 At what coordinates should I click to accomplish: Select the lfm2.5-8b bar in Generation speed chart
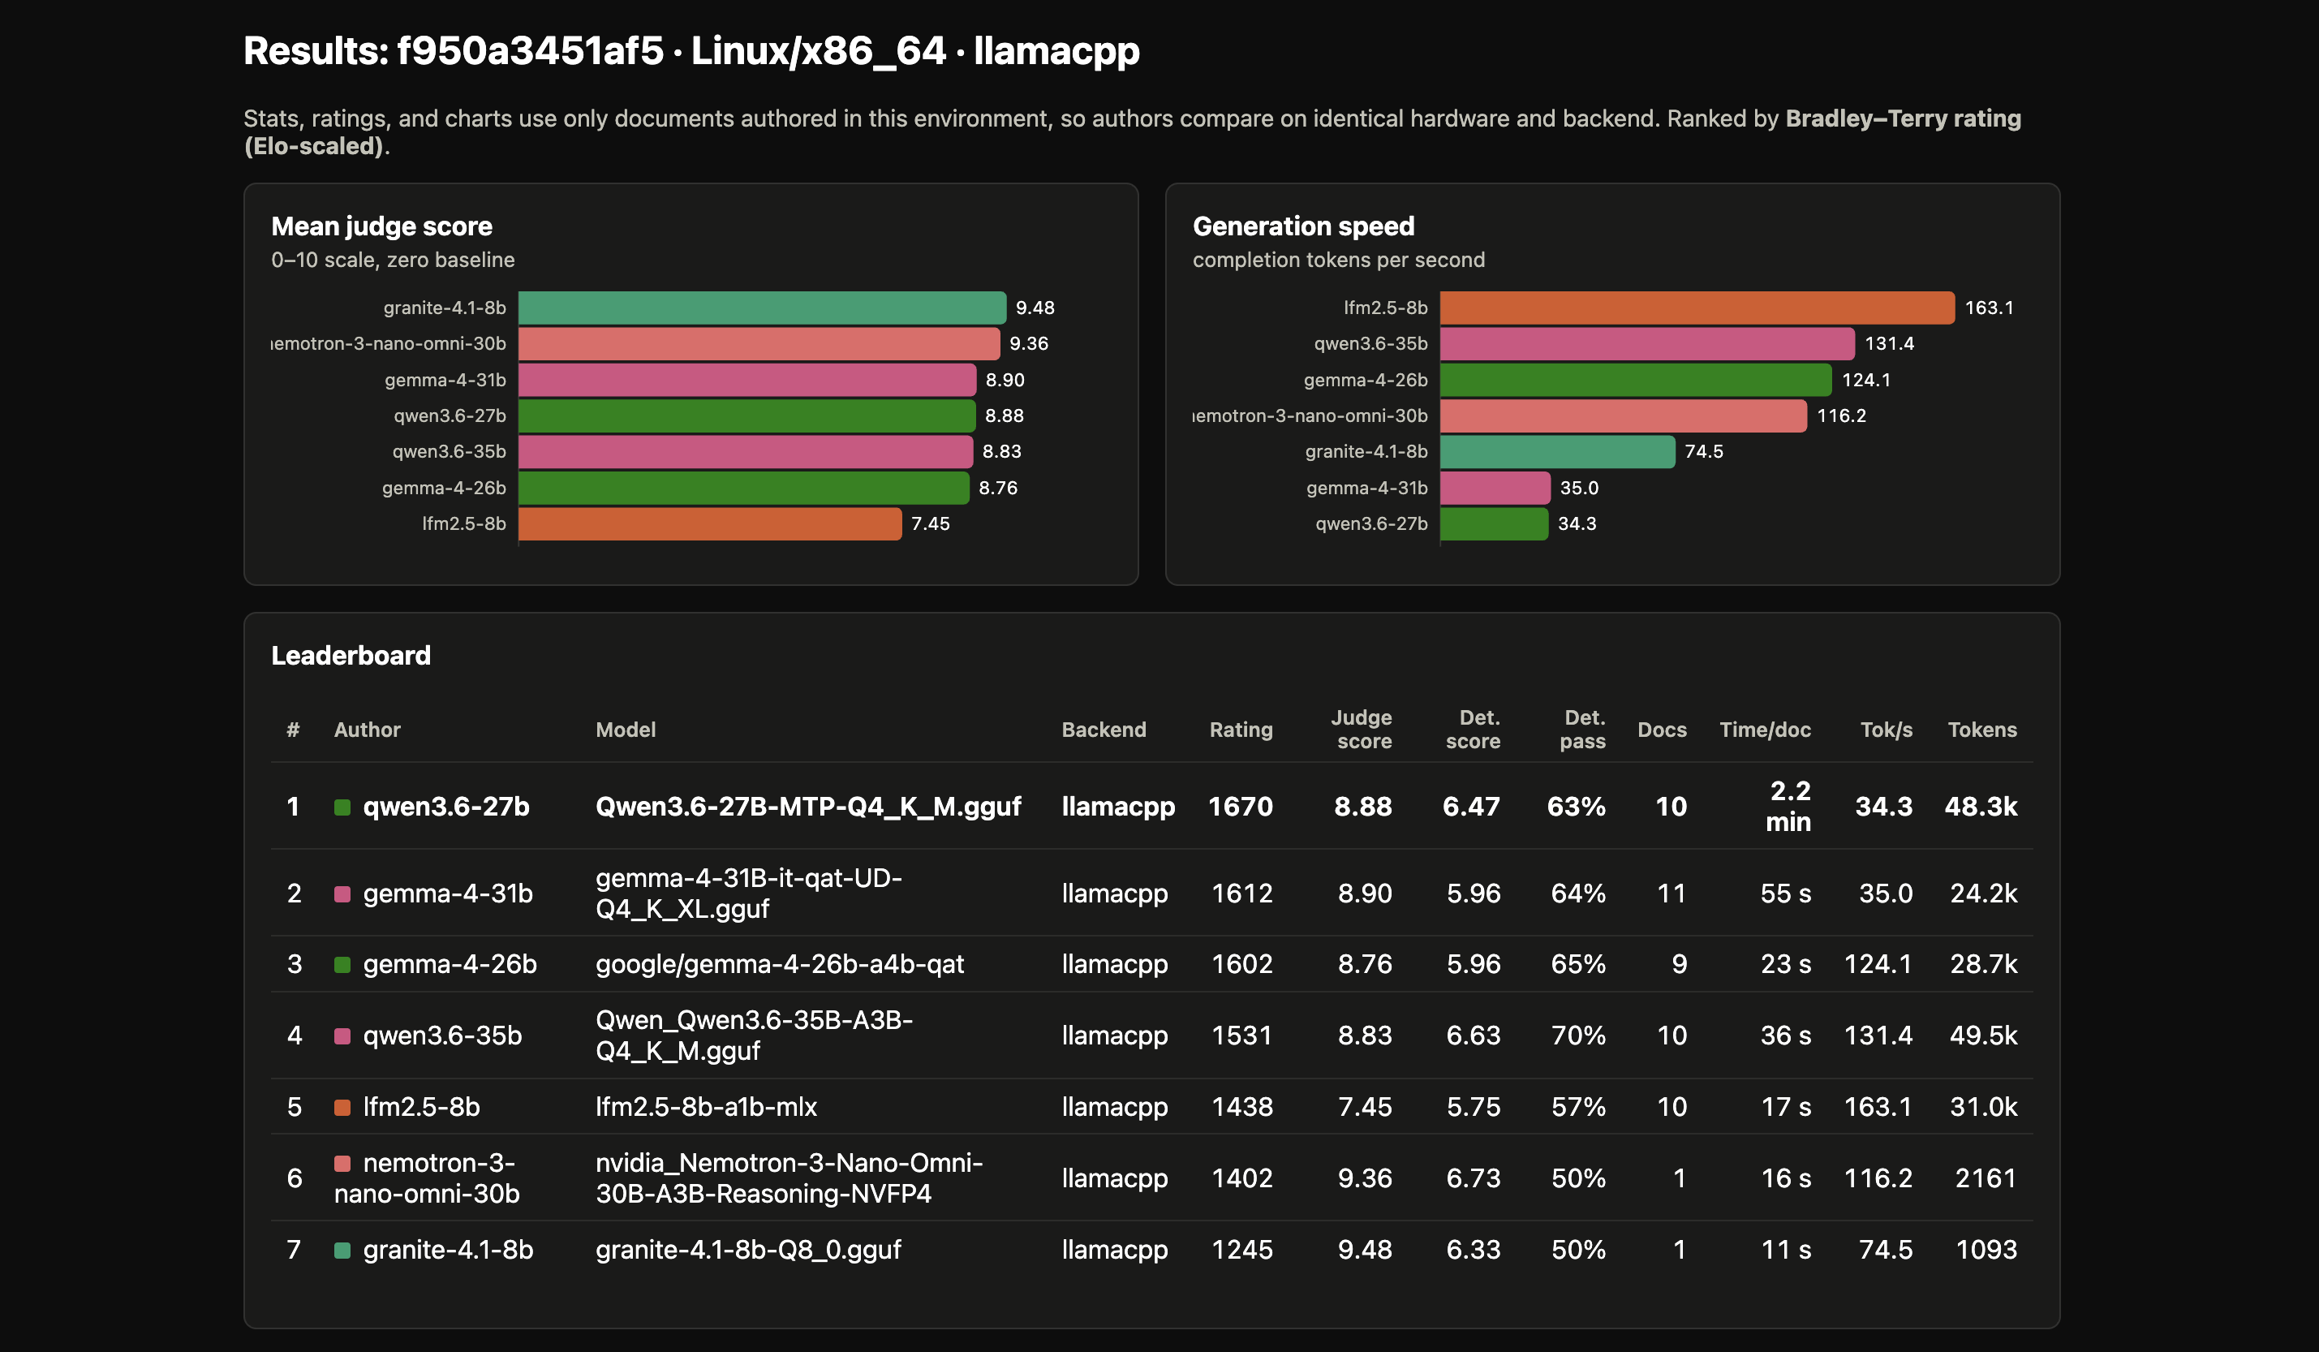point(1697,308)
